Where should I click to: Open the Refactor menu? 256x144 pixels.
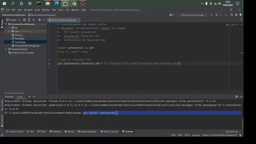point(46,10)
